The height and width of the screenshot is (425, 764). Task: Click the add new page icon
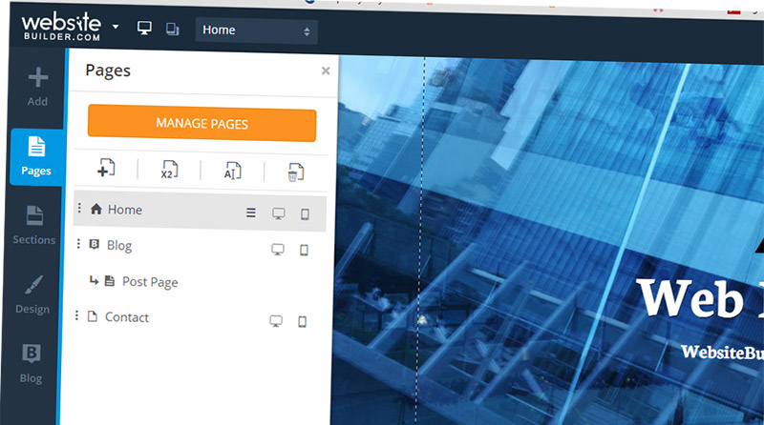tap(106, 168)
